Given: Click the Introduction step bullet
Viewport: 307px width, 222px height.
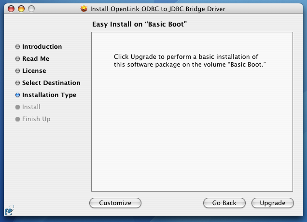Looking at the screenshot, I should (x=18, y=47).
